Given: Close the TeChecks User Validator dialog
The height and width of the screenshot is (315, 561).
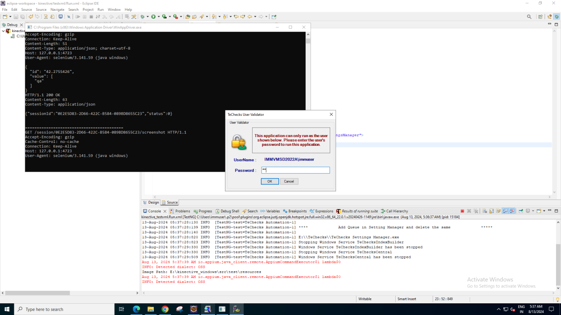Looking at the screenshot, I should 331,114.
